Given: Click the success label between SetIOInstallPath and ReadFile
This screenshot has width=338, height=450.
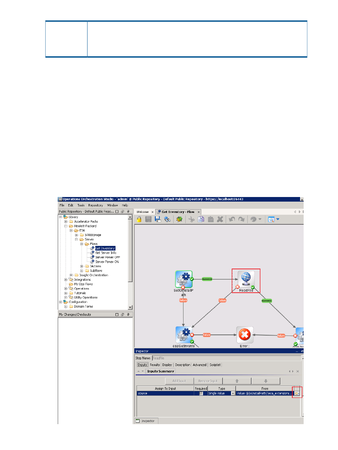Looking at the screenshot, I should 207,279.
